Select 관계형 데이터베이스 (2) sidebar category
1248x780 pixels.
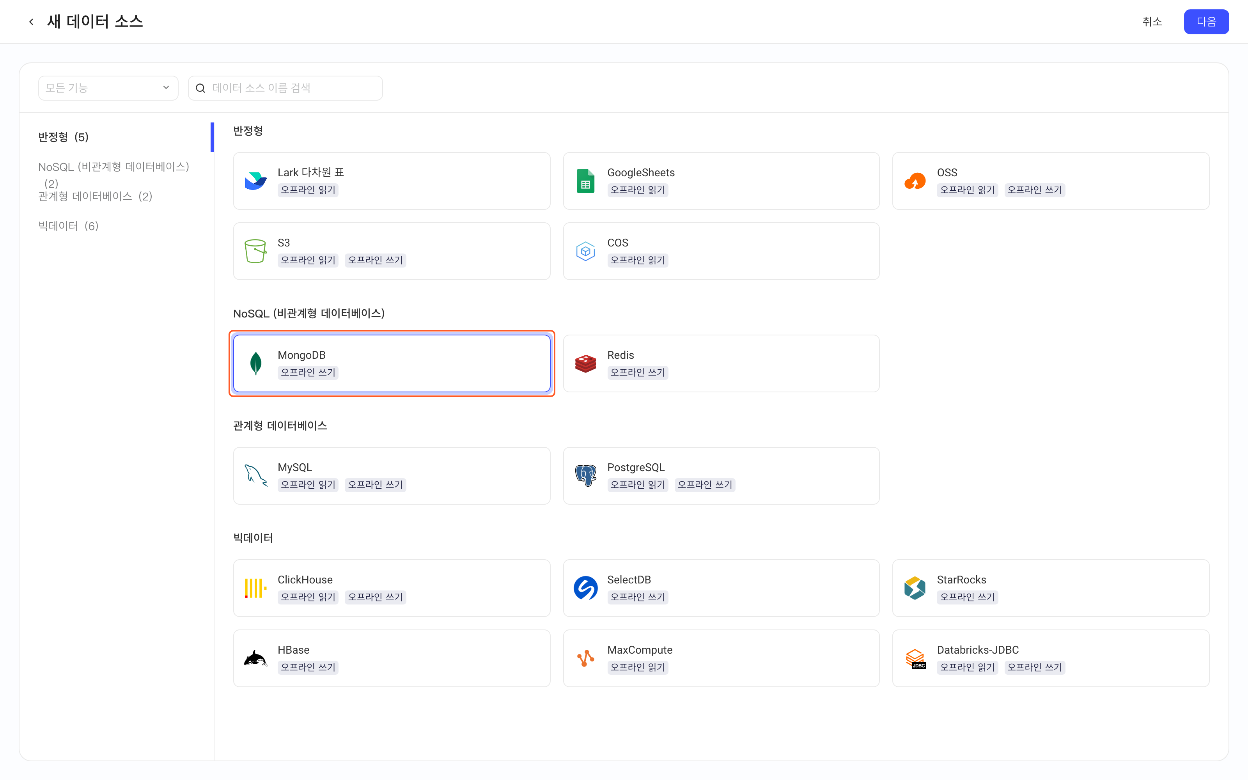point(96,197)
